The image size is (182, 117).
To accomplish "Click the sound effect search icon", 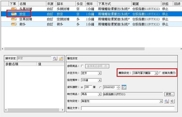I will (166, 101).
